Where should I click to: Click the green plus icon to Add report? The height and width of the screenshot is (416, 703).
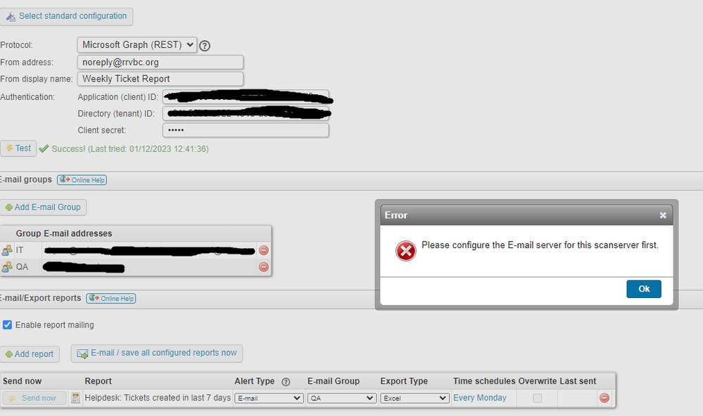(7, 353)
